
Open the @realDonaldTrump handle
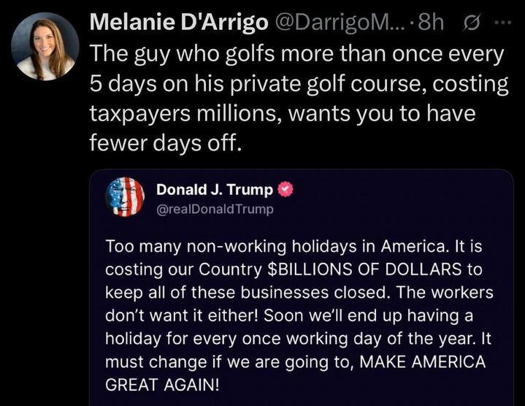[x=215, y=210]
